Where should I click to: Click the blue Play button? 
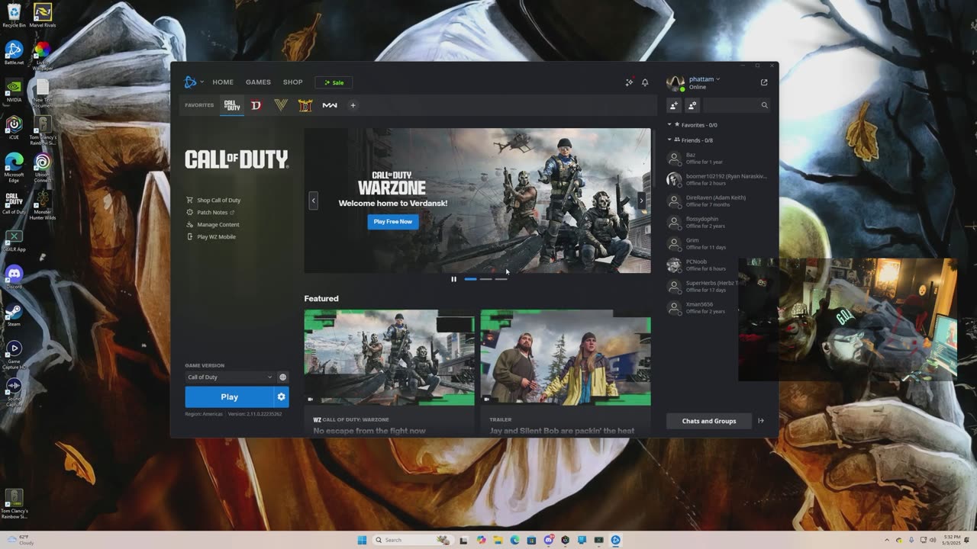pos(229,397)
